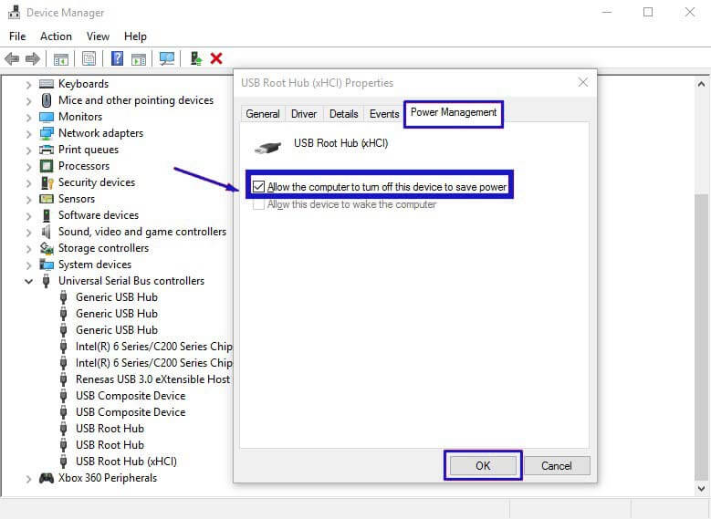Click the Universal Serial Bus controllers USB icon

(46, 281)
